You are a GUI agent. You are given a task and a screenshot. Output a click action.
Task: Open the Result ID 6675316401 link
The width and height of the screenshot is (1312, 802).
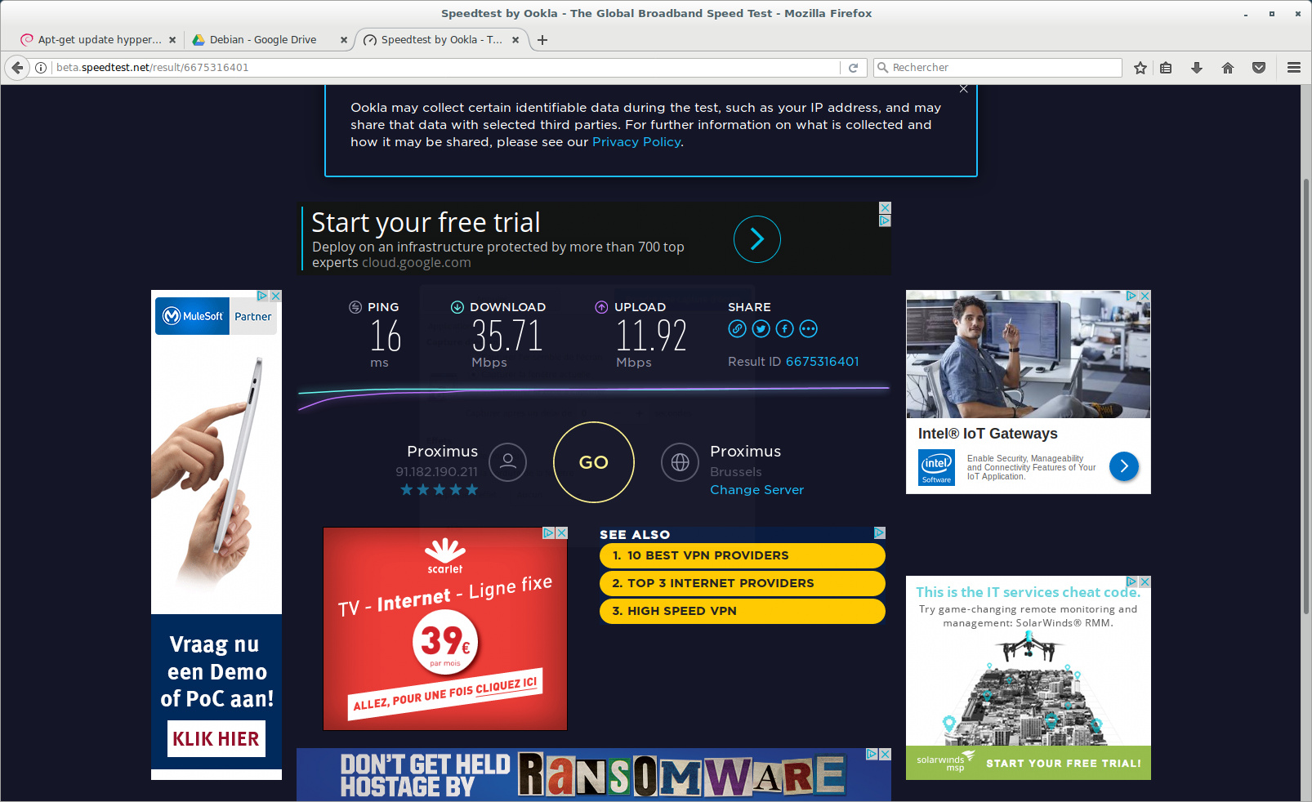coord(822,362)
